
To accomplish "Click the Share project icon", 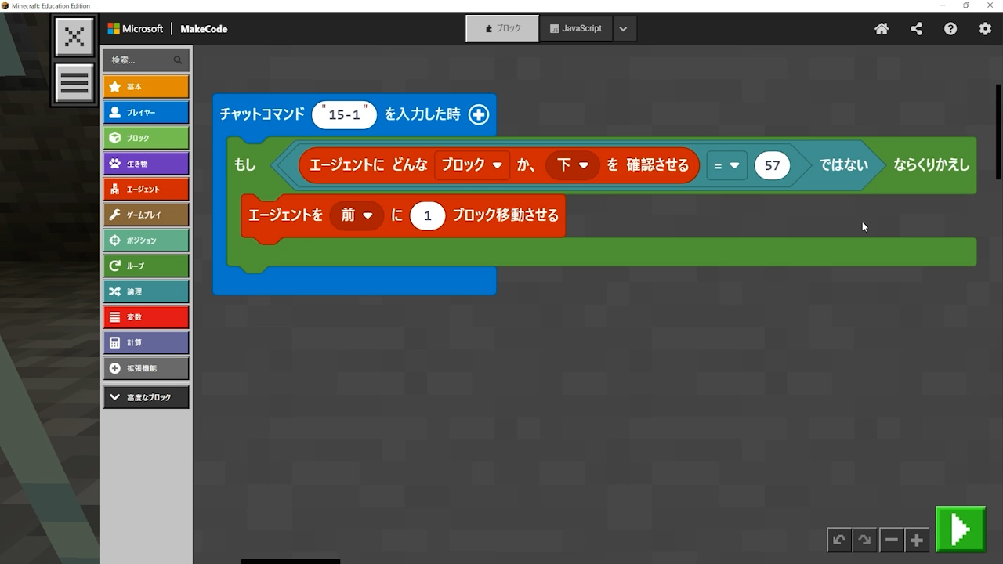I will pyautogui.click(x=916, y=29).
